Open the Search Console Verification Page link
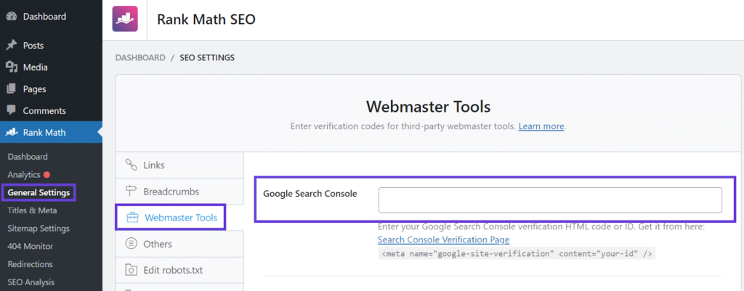This screenshot has height=291, width=744. [443, 239]
